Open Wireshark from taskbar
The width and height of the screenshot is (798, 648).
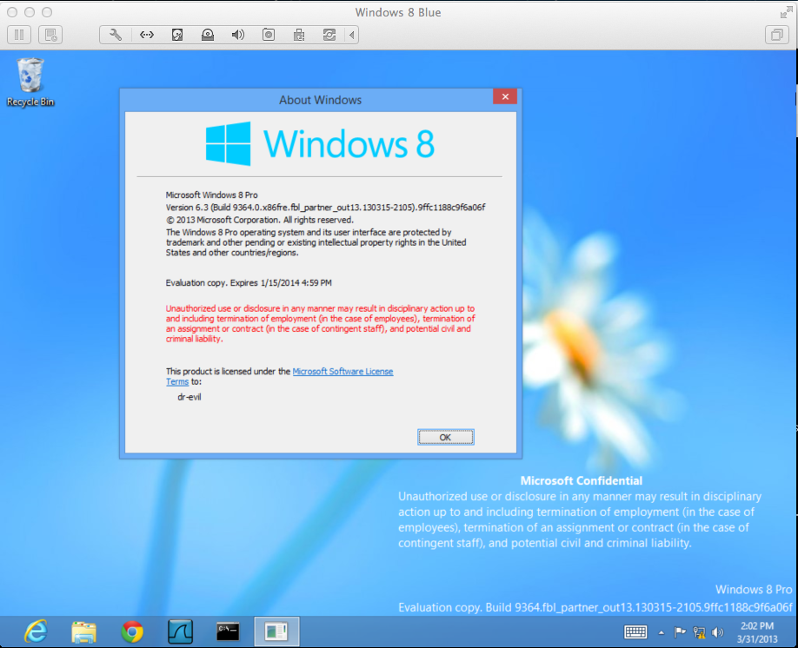click(180, 631)
